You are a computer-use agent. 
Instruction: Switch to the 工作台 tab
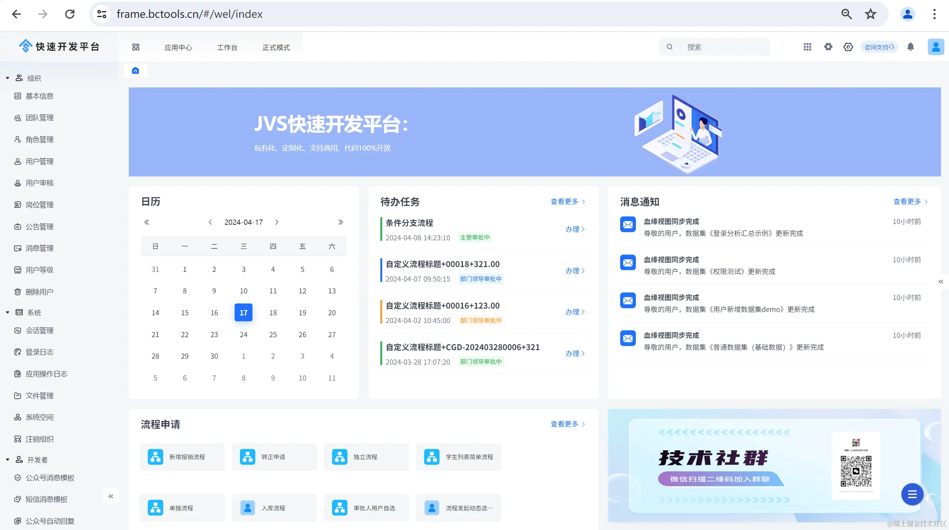coord(227,47)
